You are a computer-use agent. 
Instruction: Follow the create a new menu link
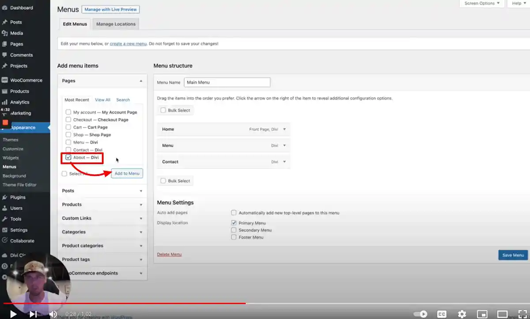click(128, 44)
